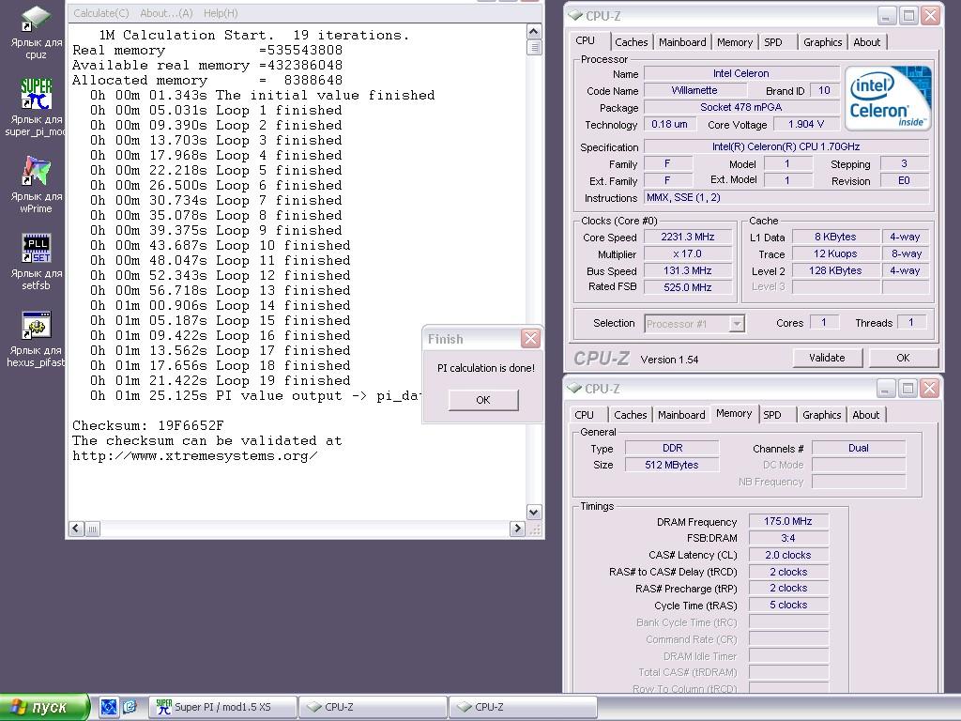Open the Help(H) menu in Super PI
This screenshot has height=721, width=961.
(x=221, y=13)
